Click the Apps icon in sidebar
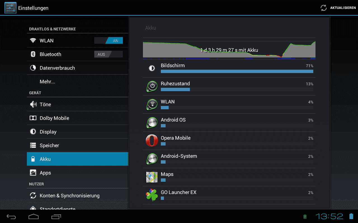 pos(33,173)
